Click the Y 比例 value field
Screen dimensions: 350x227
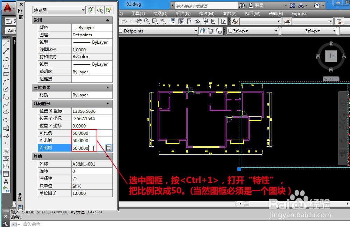[92, 141]
